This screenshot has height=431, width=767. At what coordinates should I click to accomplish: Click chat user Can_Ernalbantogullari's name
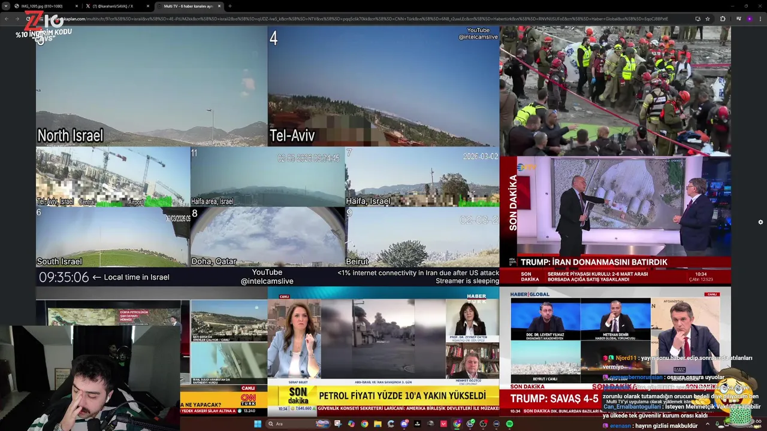pyautogui.click(x=632, y=406)
